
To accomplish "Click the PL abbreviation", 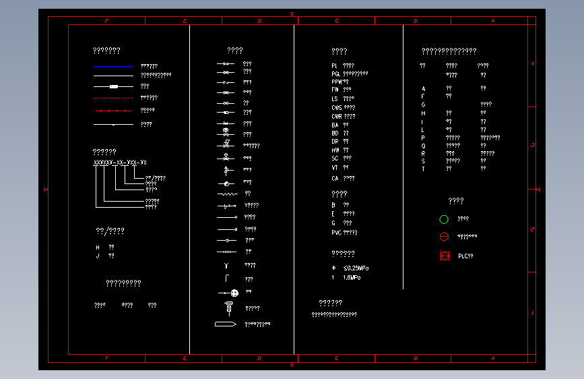I will 335,66.
